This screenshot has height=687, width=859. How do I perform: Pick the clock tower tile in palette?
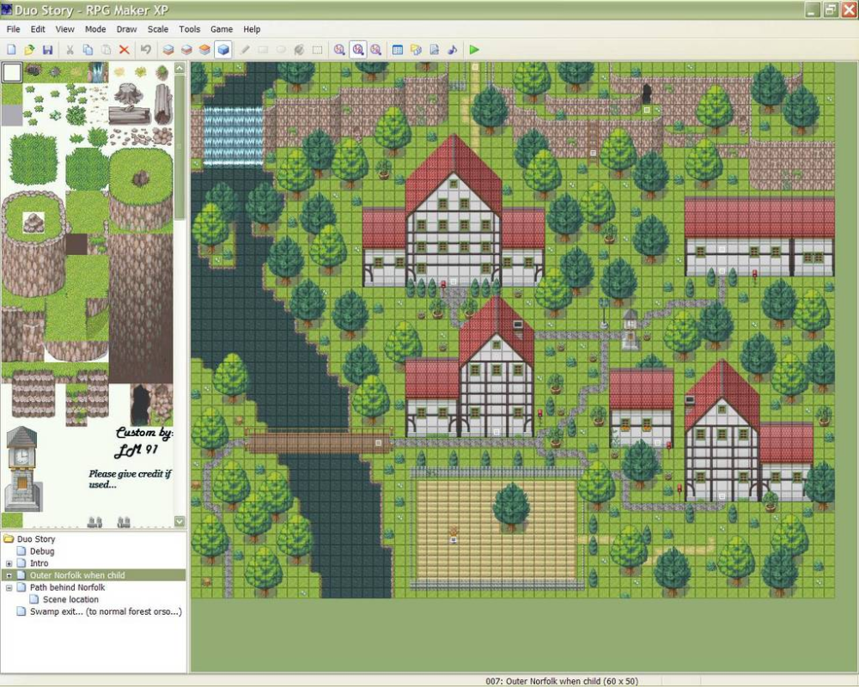click(x=22, y=469)
